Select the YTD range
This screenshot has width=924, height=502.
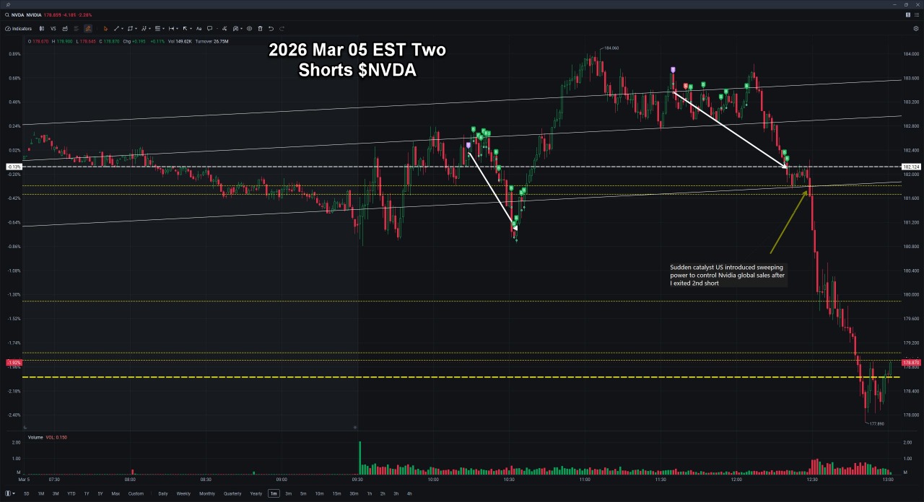click(x=71, y=493)
